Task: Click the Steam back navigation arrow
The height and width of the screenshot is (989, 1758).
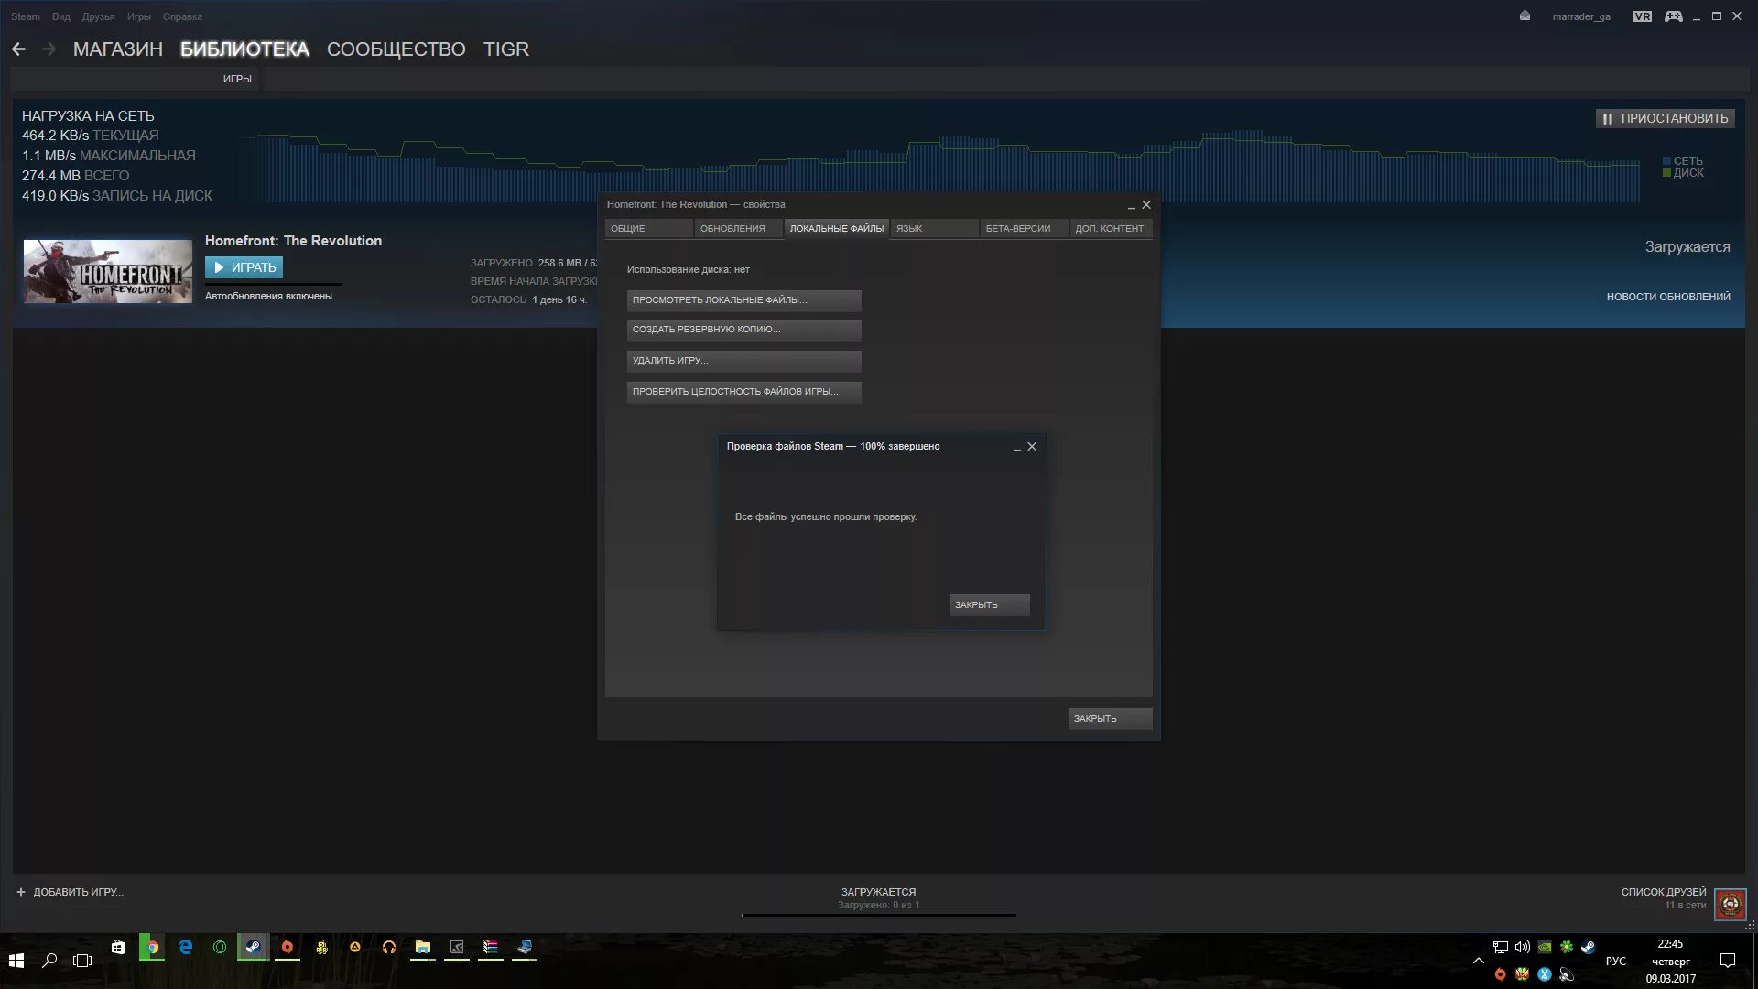Action: tap(18, 49)
